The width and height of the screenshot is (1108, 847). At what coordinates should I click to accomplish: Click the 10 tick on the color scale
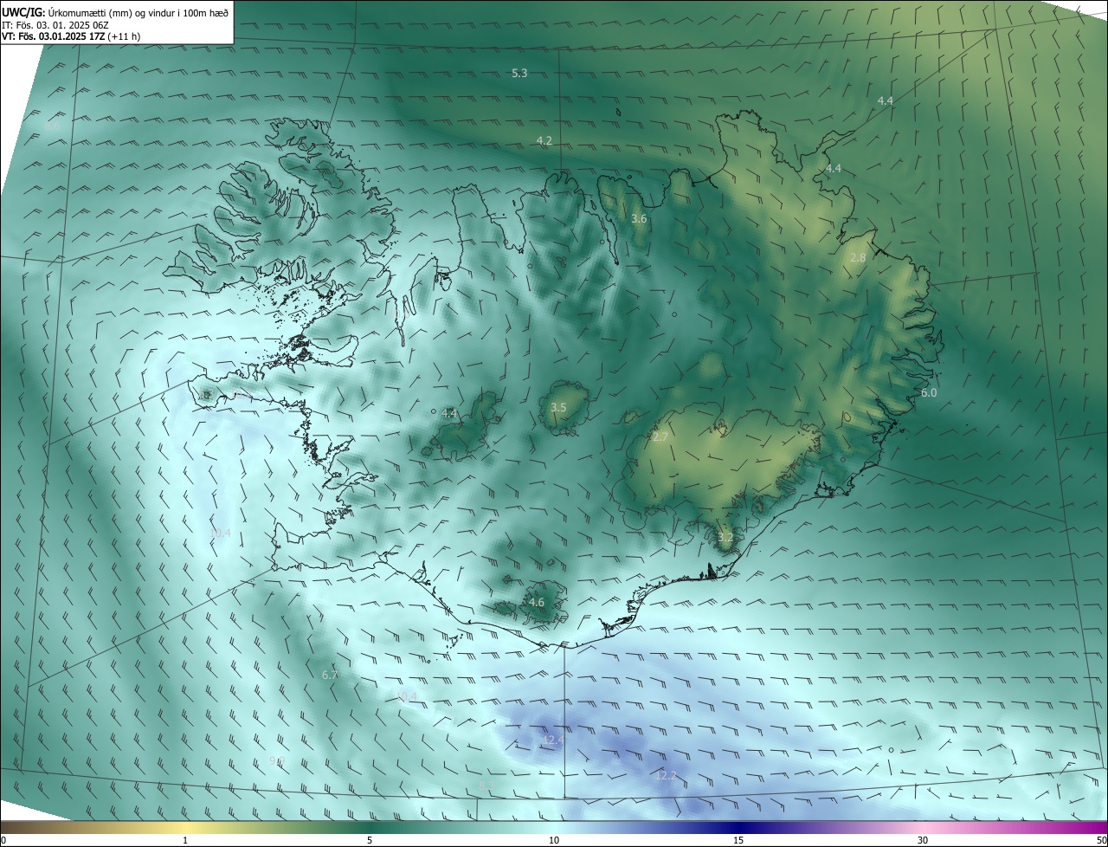pos(554,841)
